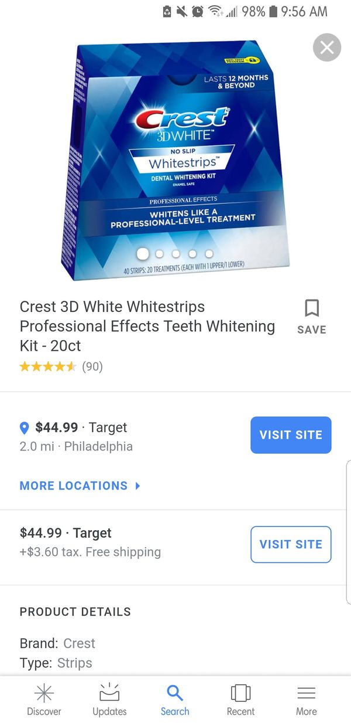The width and height of the screenshot is (351, 723).
Task: Select the third image carousel dot
Action: (x=176, y=253)
